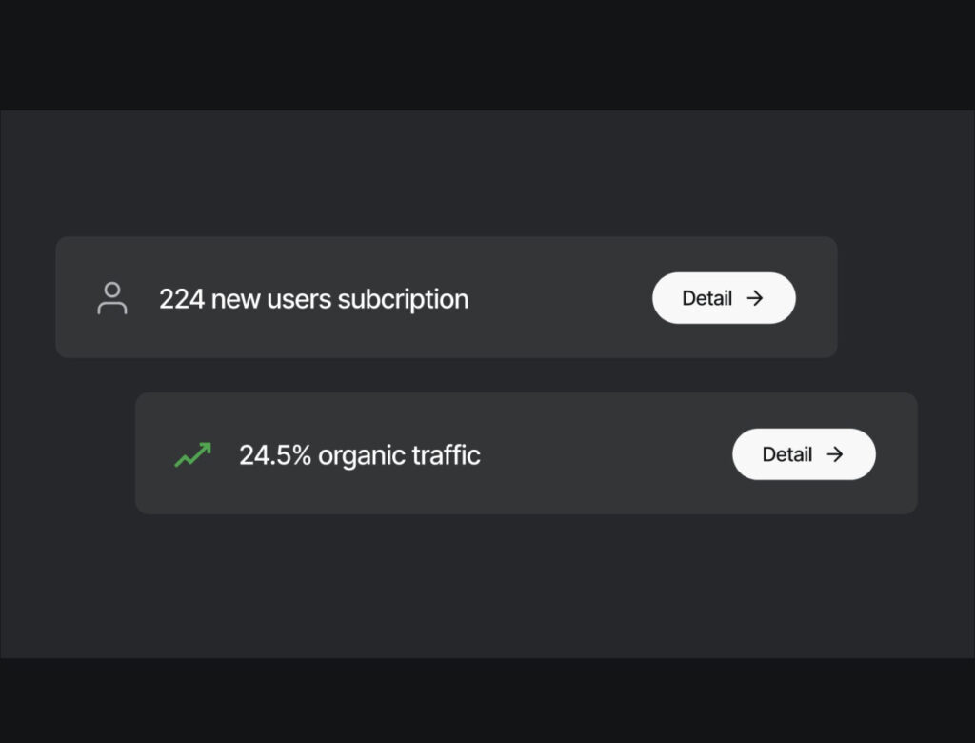Click the word 'Detail' in the subscription card button
Viewport: 975px width, 743px height.
pyautogui.click(x=706, y=298)
